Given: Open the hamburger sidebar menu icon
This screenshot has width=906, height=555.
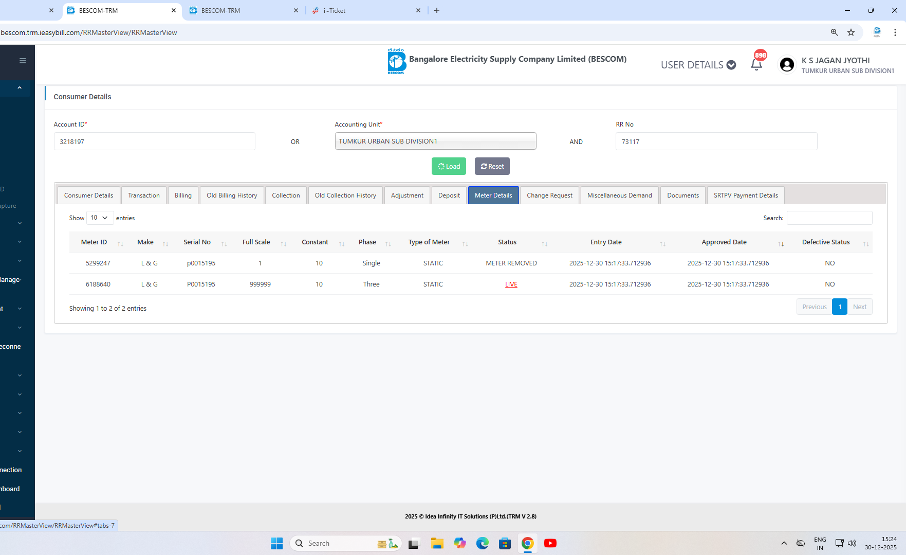Looking at the screenshot, I should [23, 61].
